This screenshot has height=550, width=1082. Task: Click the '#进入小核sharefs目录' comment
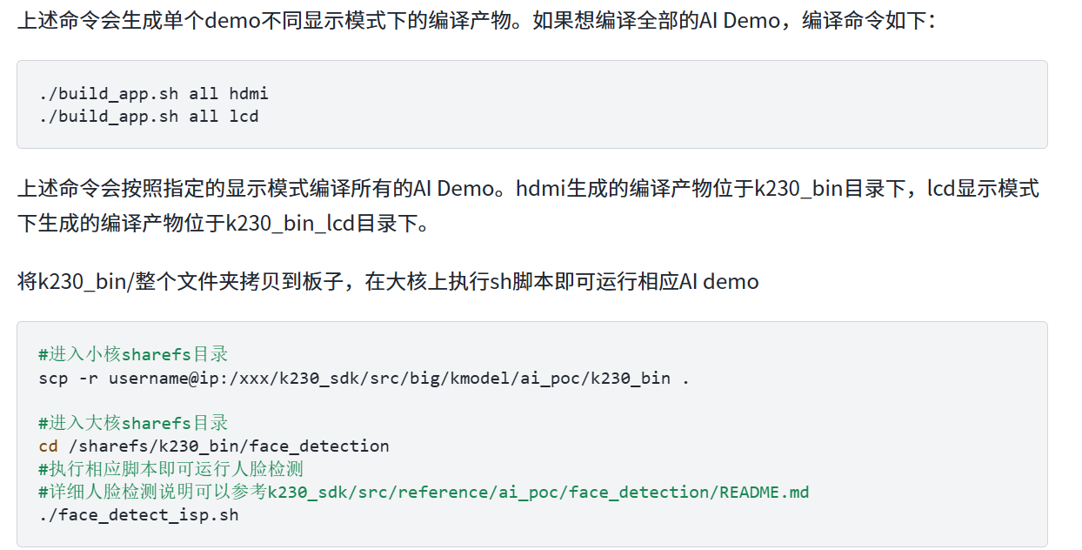pyautogui.click(x=133, y=354)
